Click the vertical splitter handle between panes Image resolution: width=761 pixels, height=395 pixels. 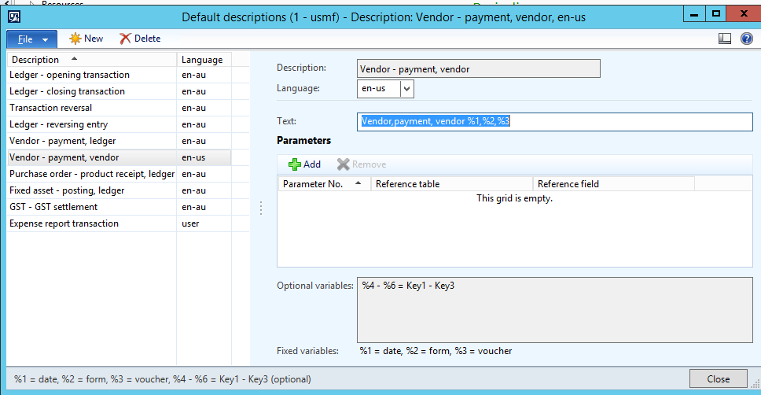pos(261,208)
